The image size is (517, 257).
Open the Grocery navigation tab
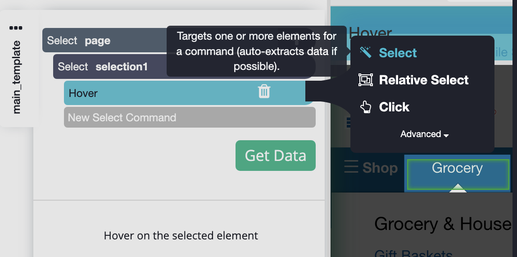point(457,169)
